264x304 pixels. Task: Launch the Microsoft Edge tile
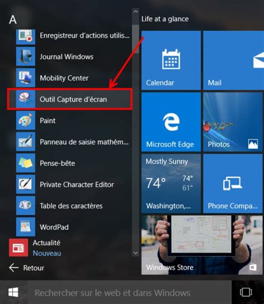coord(171,122)
